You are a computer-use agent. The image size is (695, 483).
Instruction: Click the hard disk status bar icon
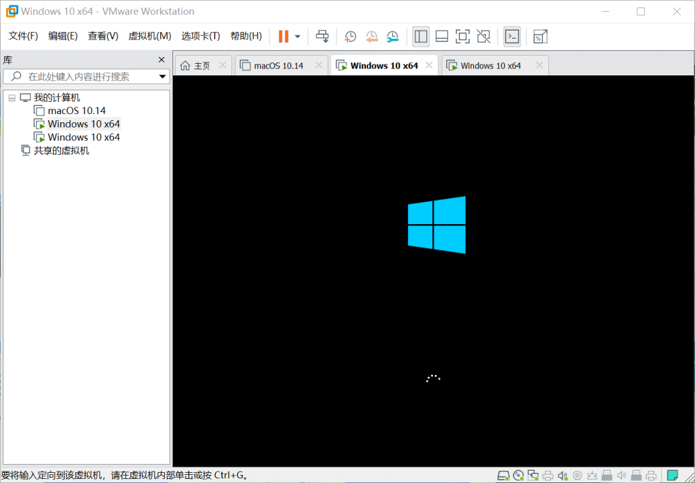503,475
